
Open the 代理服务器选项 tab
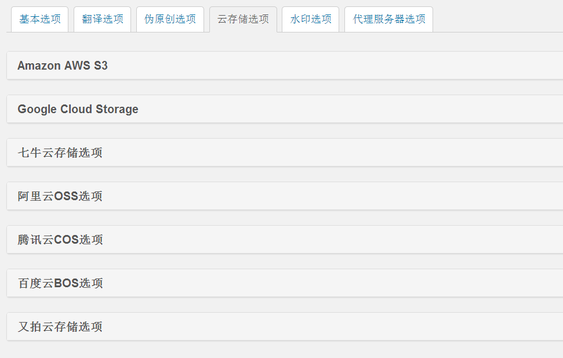[x=389, y=19]
